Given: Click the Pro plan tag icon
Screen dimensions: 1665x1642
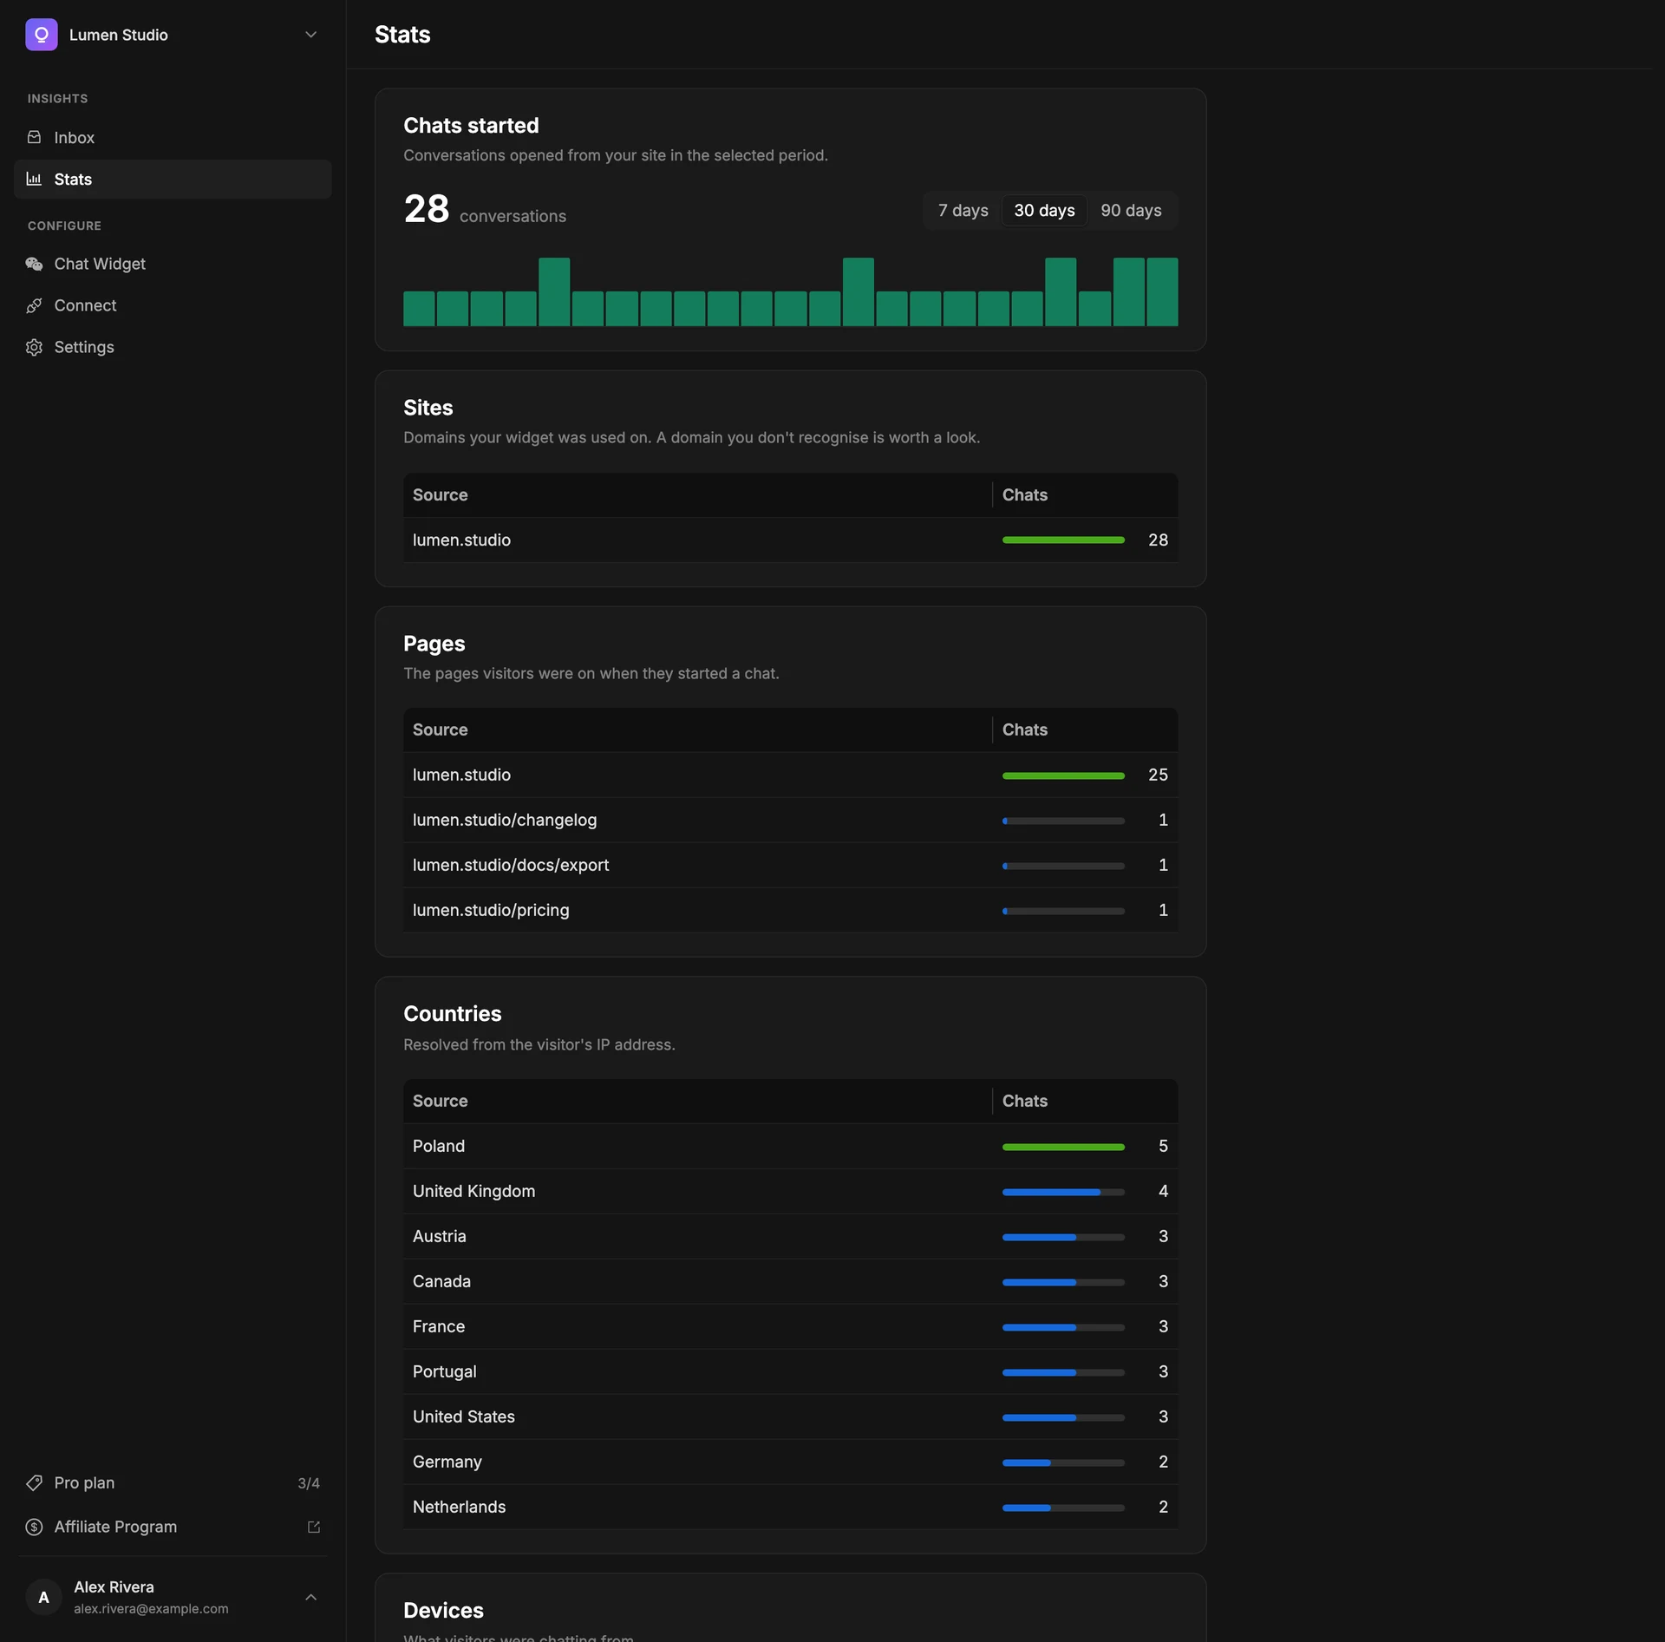Looking at the screenshot, I should (35, 1482).
